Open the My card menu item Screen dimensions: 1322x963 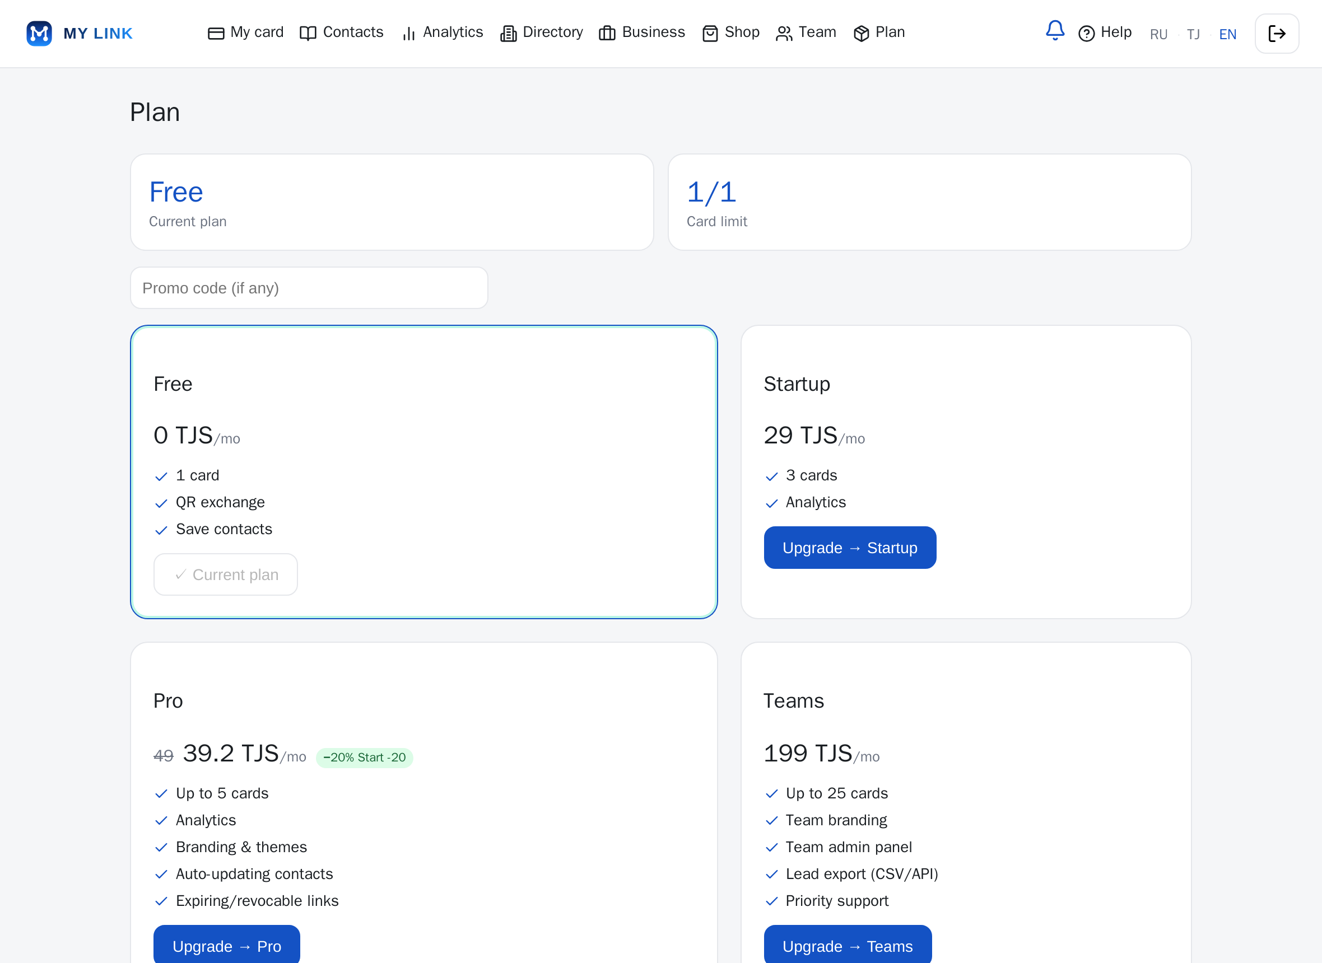pos(245,32)
